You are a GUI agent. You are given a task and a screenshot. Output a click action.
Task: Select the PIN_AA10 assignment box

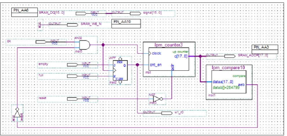[x=126, y=24]
